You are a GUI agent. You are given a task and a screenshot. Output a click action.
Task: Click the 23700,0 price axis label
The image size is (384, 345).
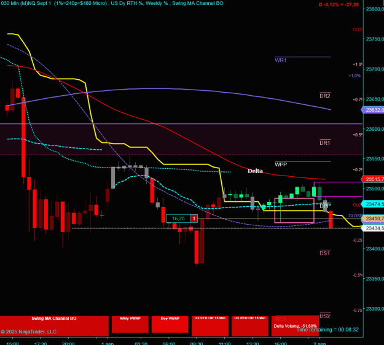(375, 69)
